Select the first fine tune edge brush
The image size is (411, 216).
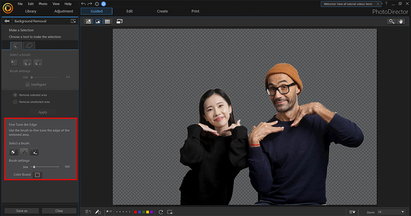pyautogui.click(x=14, y=152)
